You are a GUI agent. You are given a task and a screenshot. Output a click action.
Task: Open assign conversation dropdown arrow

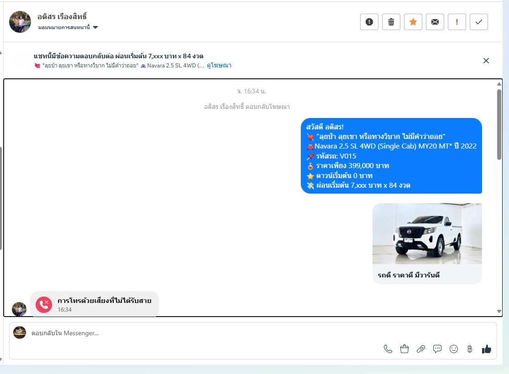coord(95,27)
